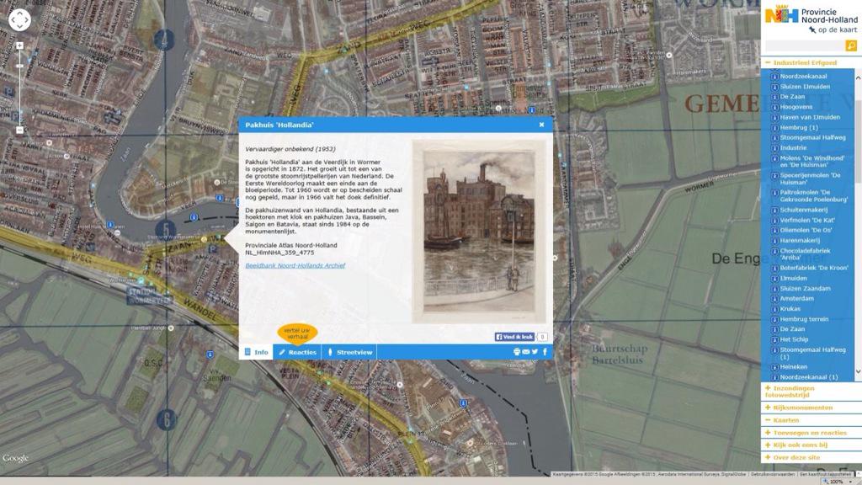Select Heineken in the list
The width and height of the screenshot is (862, 485).
tap(793, 367)
